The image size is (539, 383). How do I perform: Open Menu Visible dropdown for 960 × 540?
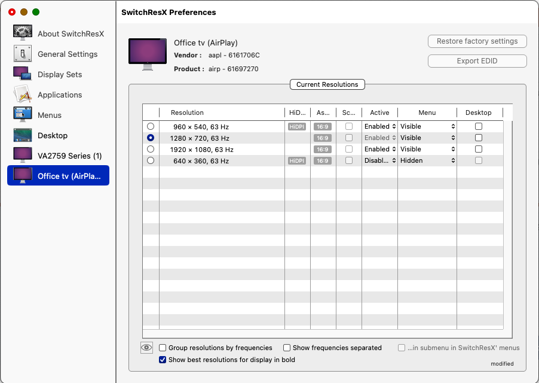(428, 126)
